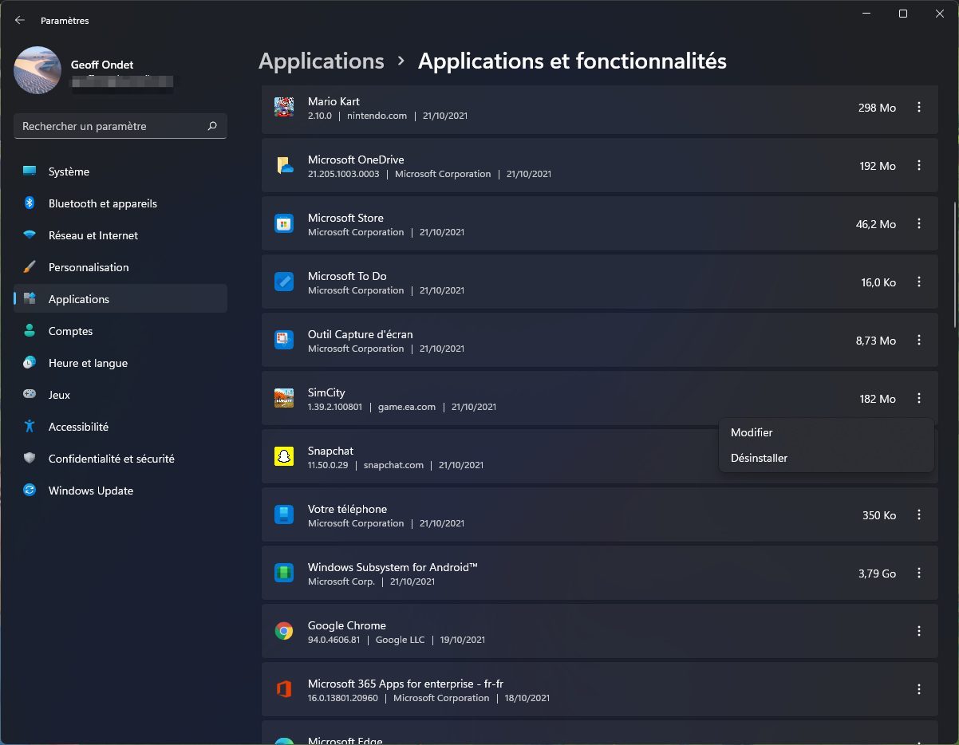Click the Geoff Ondet account name
Viewport: 959px width, 745px height.
click(101, 65)
